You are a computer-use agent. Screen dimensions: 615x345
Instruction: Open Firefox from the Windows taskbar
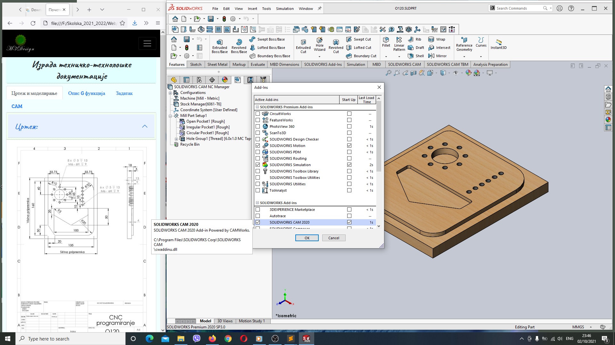212,339
